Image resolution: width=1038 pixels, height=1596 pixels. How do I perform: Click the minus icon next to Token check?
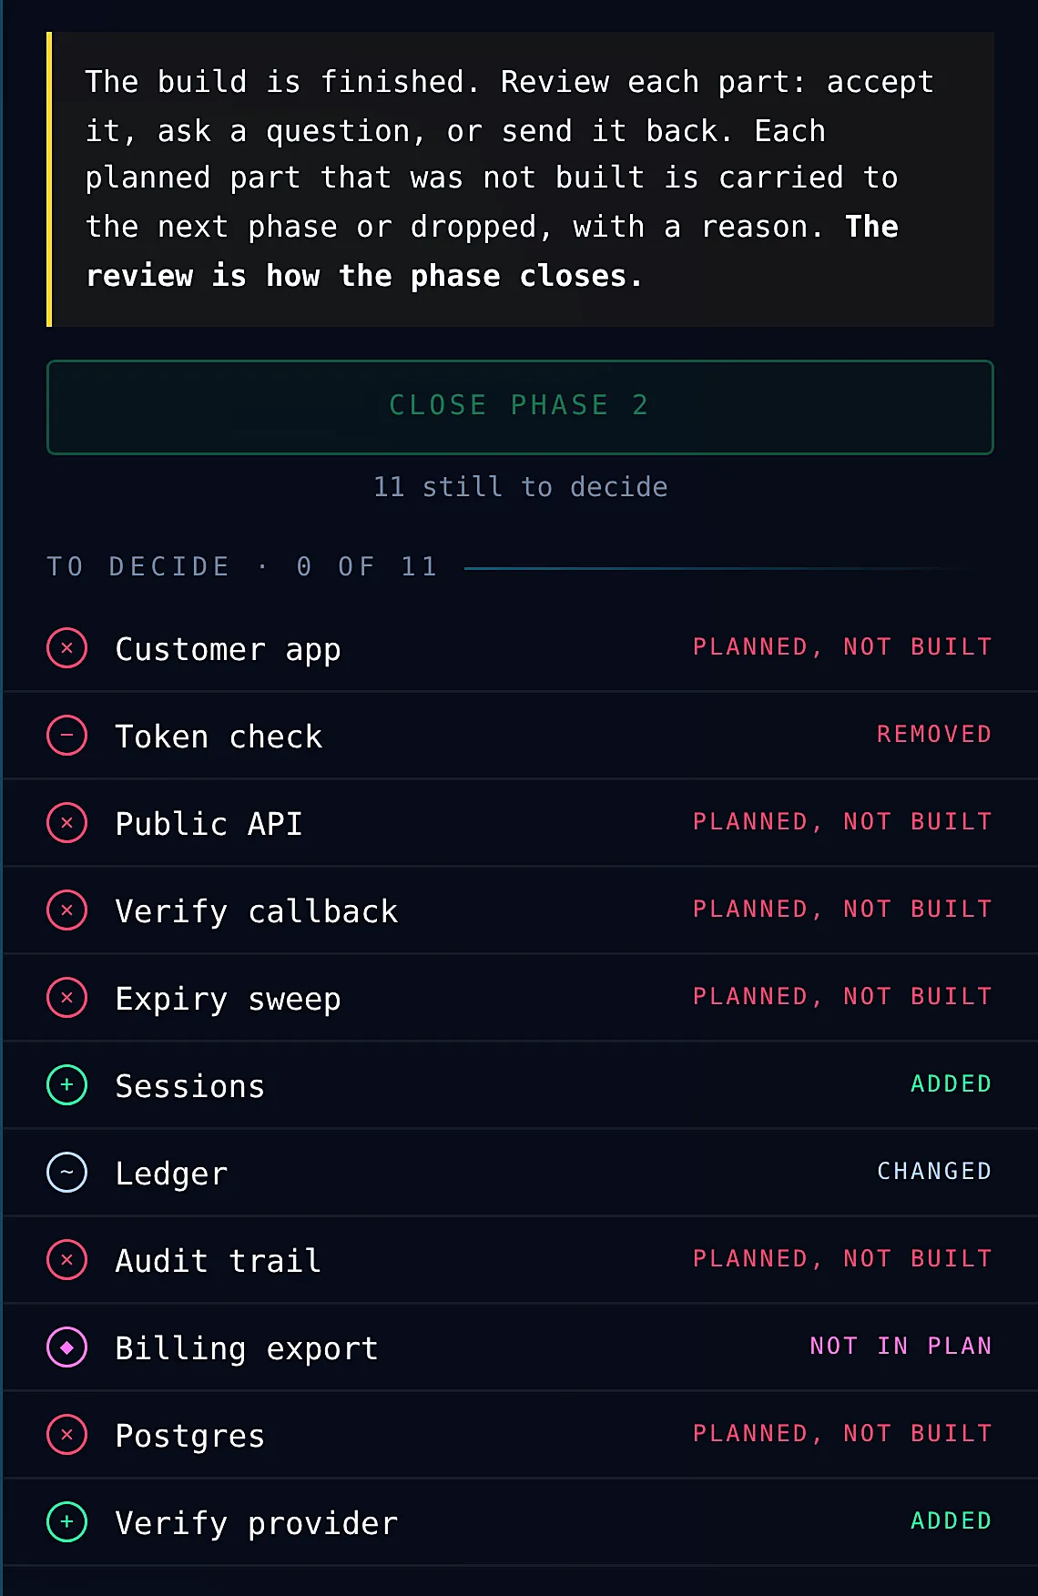pyautogui.click(x=66, y=736)
